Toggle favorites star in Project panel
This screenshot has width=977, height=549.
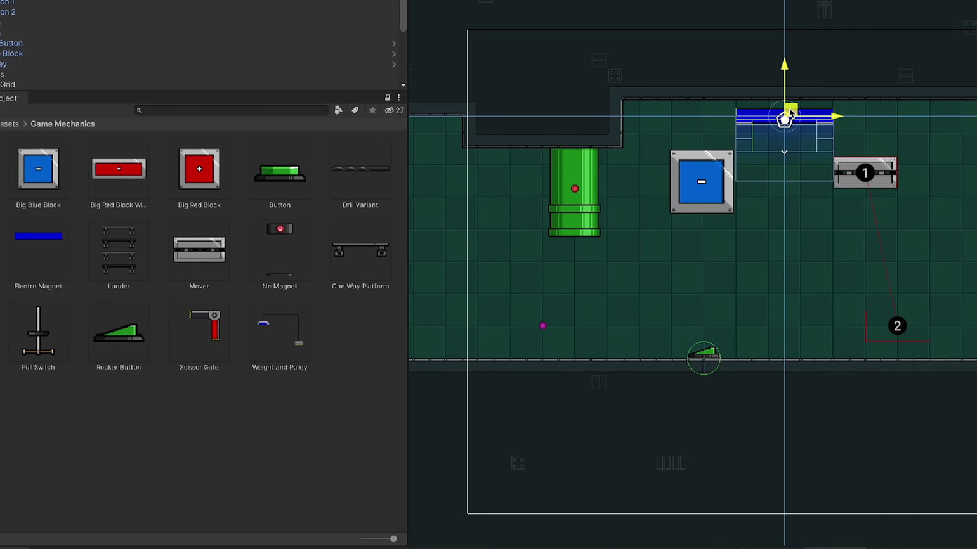372,110
